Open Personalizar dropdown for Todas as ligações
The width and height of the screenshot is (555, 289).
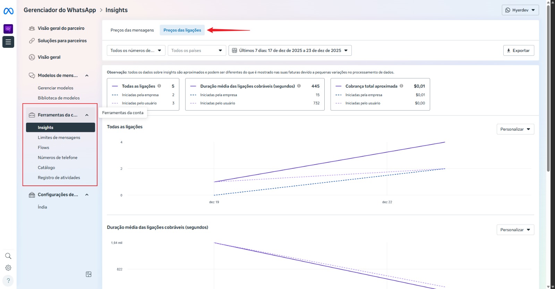pos(515,129)
